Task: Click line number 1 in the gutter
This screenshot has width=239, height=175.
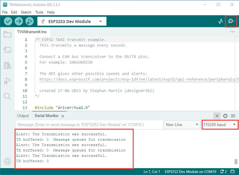Action: point(26,40)
